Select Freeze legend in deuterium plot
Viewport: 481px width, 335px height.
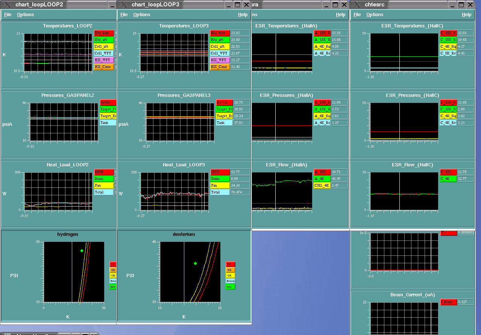coord(231,281)
